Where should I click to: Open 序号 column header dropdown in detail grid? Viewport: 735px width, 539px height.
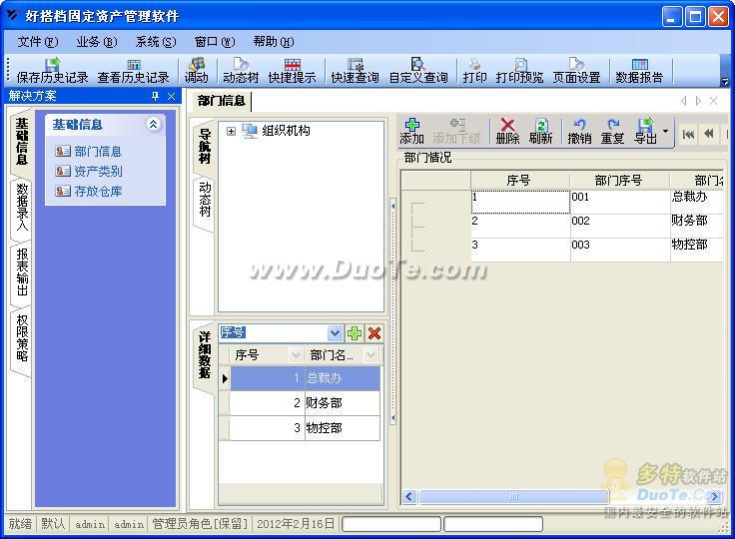click(x=296, y=355)
